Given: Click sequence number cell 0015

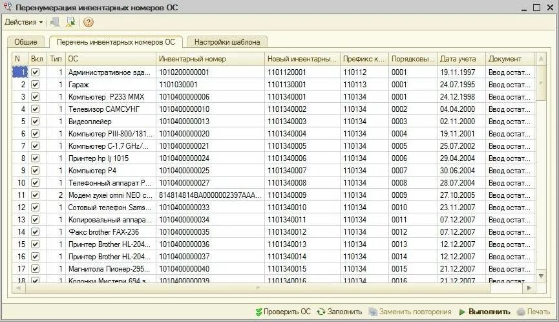Looking at the screenshot, I should (x=412, y=269).
